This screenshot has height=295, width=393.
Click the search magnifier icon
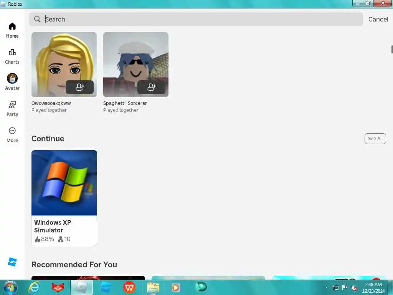37,19
